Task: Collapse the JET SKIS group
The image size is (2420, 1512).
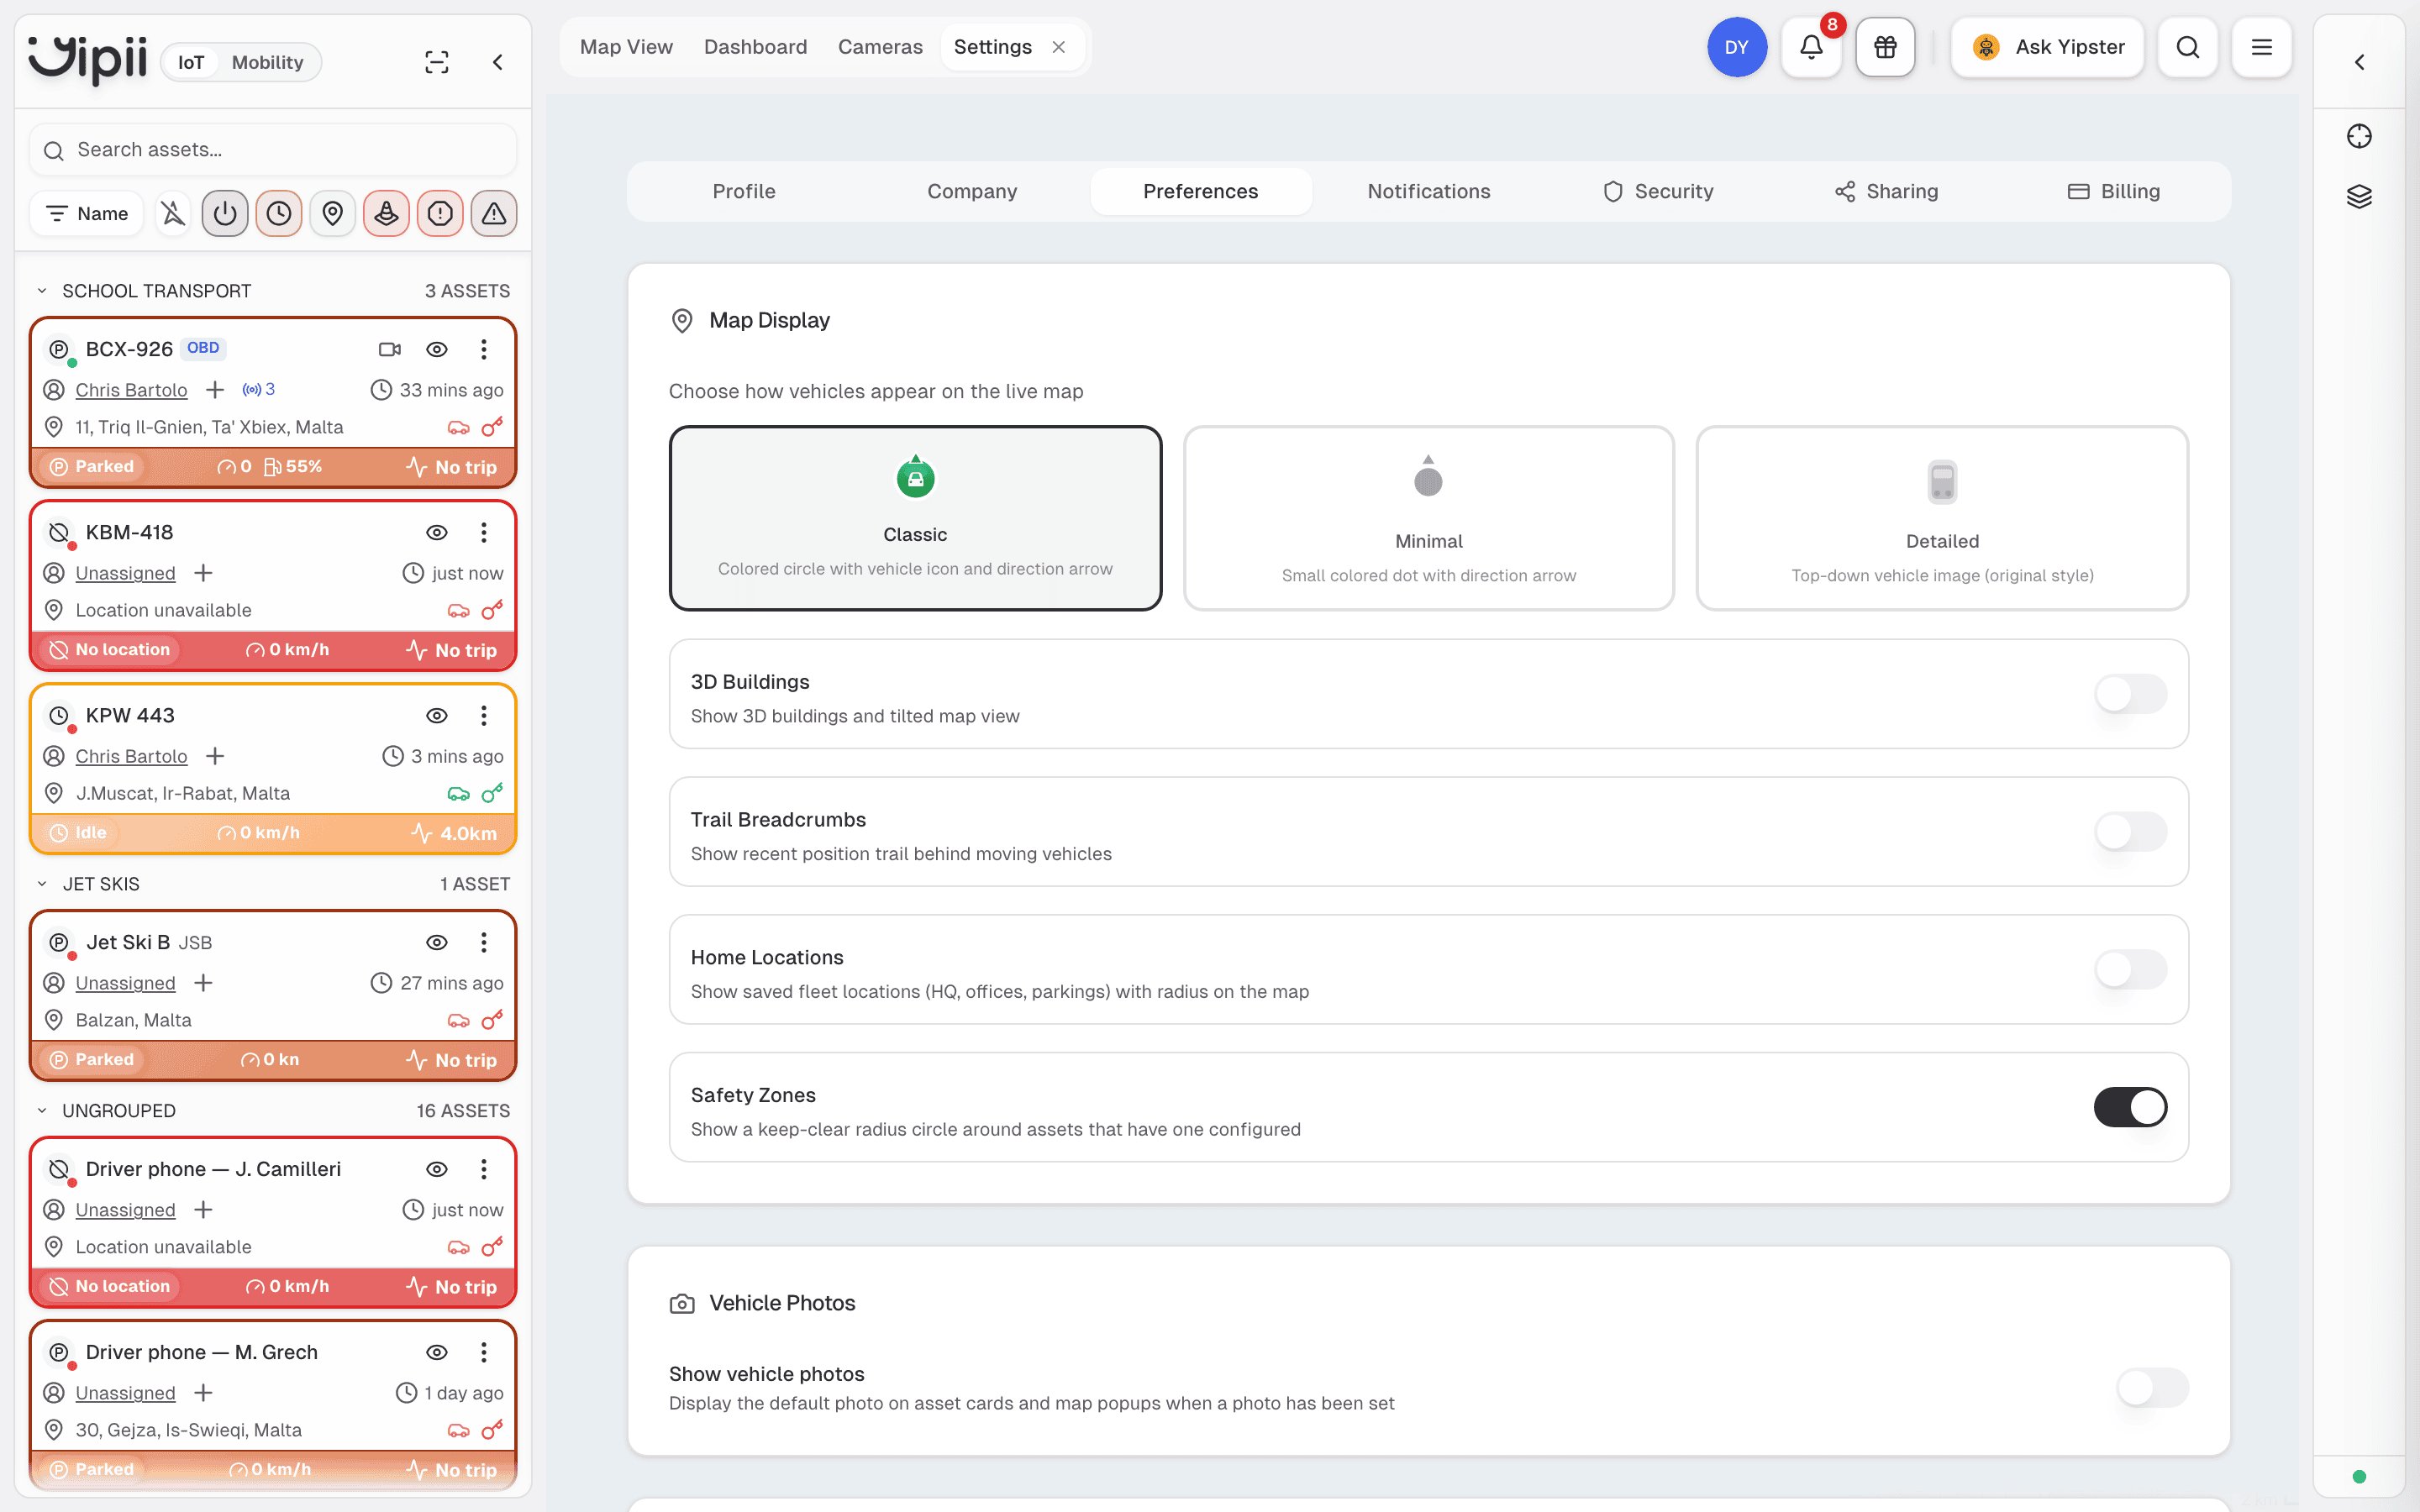Action: [42, 884]
